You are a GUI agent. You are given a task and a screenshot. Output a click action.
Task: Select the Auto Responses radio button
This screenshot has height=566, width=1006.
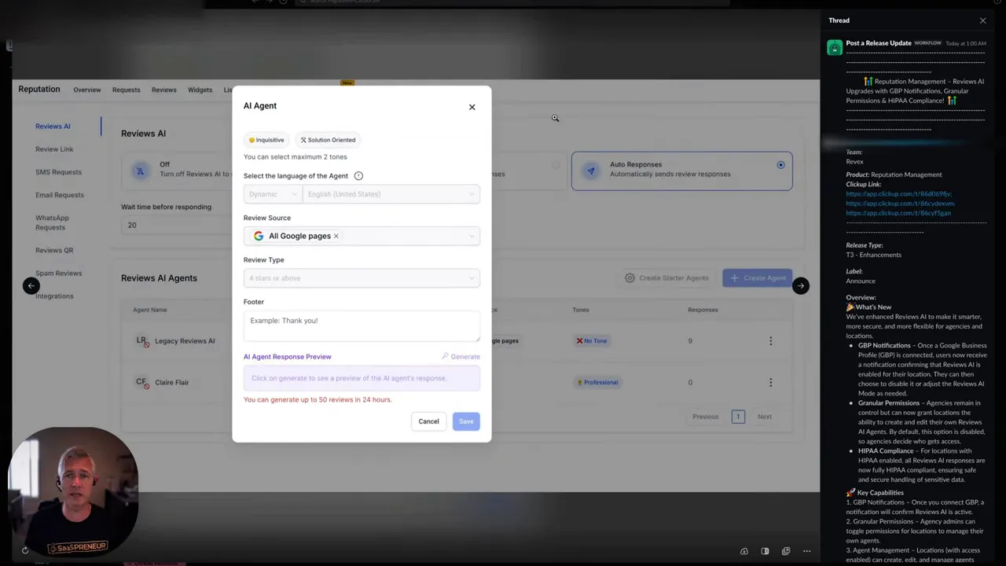pyautogui.click(x=780, y=165)
